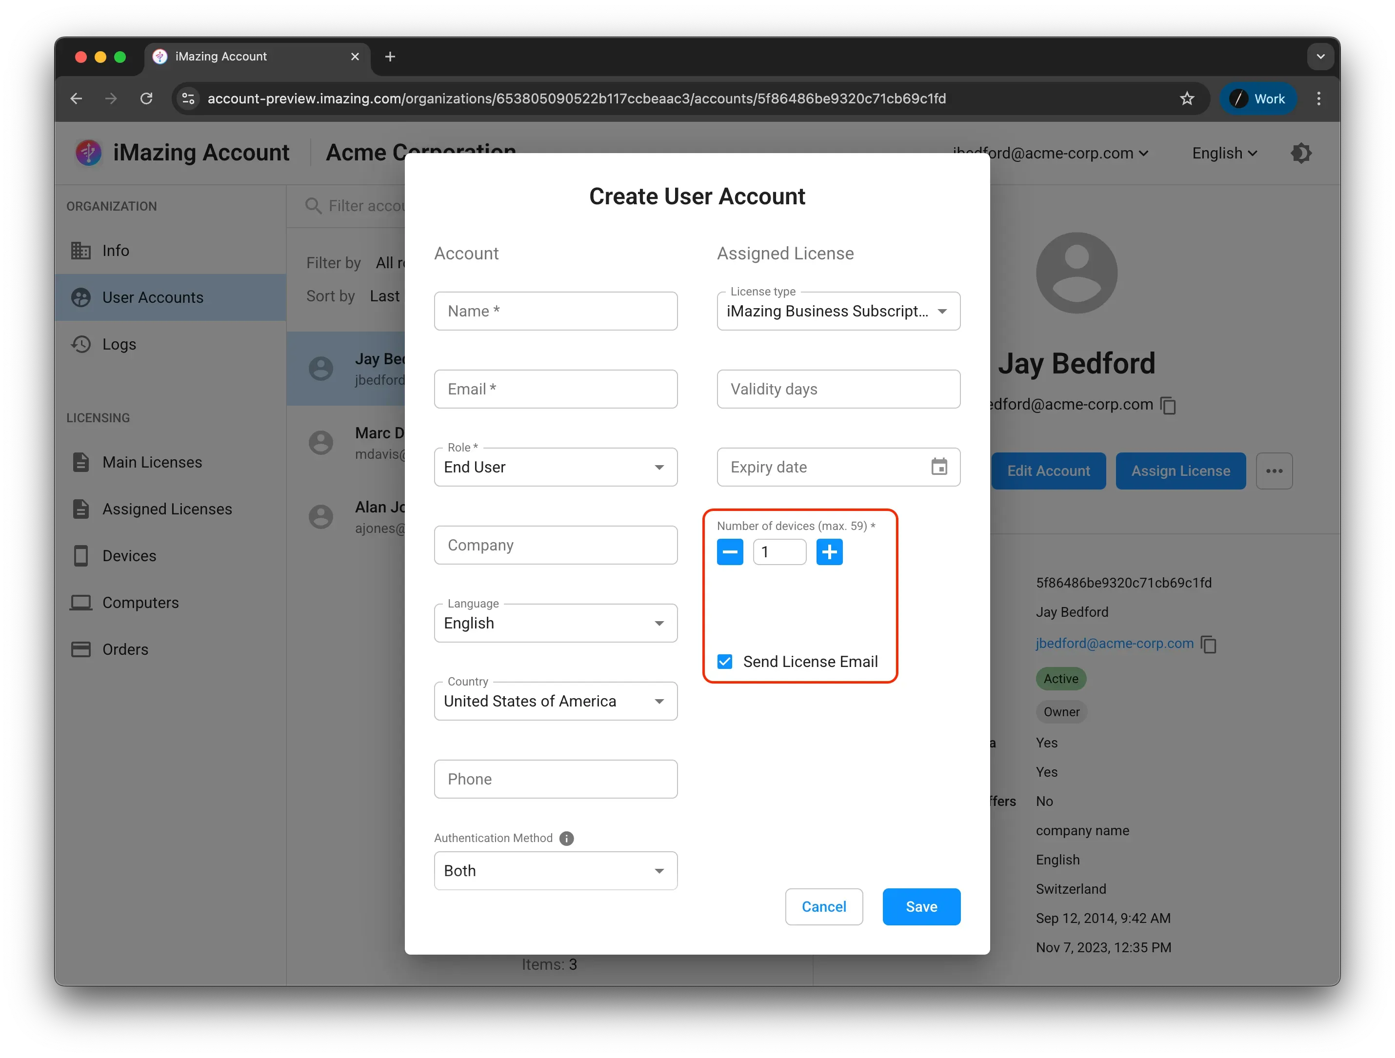Click the Assign License button
1395x1058 pixels.
coord(1180,470)
